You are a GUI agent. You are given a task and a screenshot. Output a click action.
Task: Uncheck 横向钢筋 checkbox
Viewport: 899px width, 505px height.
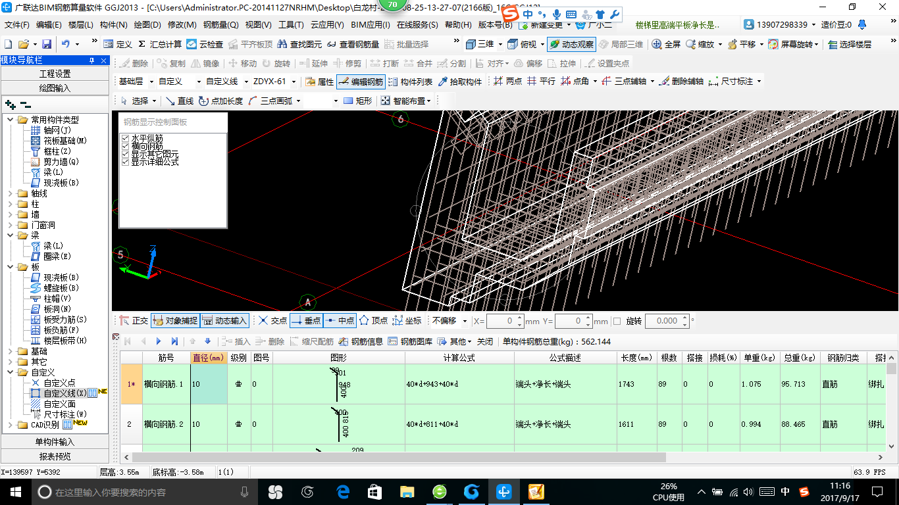click(126, 146)
